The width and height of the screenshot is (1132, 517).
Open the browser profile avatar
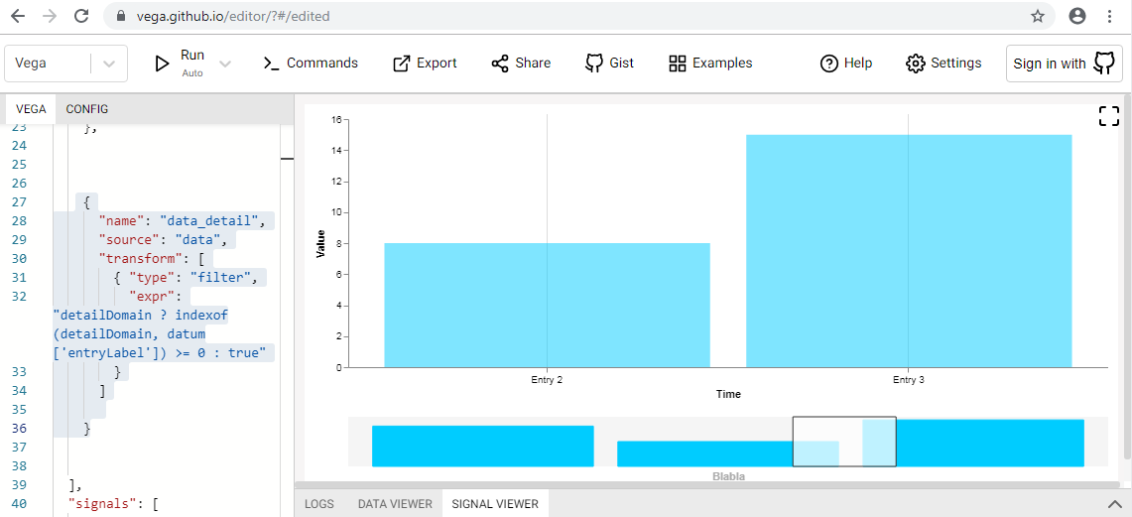pyautogui.click(x=1077, y=16)
